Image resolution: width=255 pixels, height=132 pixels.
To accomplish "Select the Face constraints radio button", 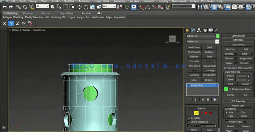I will [226, 116].
